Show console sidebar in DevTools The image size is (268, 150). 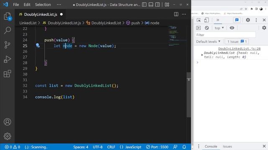(198, 28)
